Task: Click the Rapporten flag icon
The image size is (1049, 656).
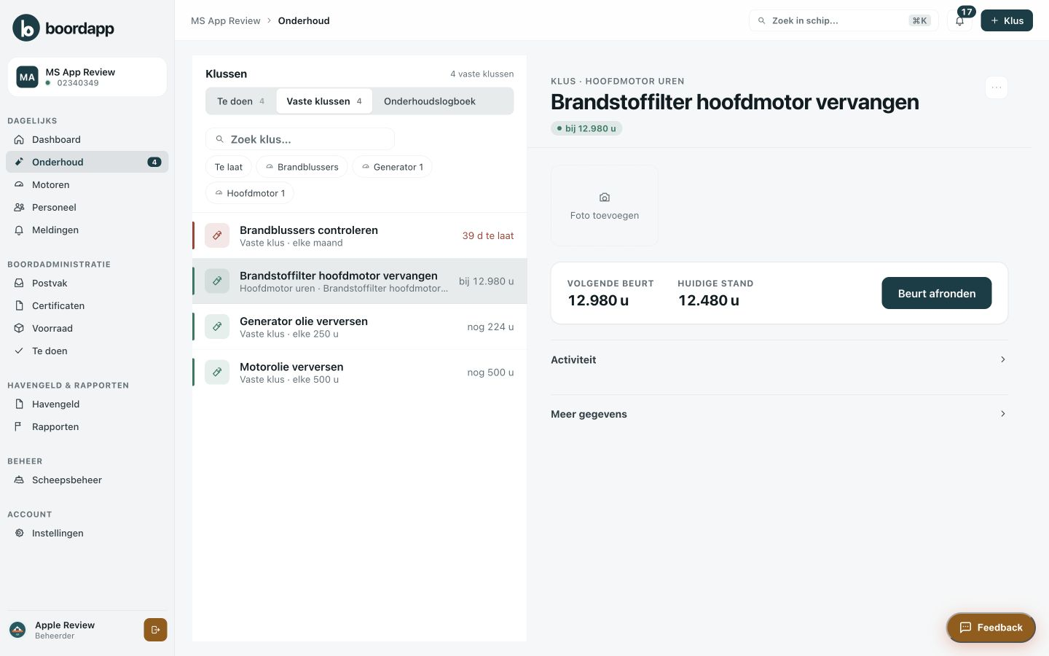Action: tap(19, 426)
